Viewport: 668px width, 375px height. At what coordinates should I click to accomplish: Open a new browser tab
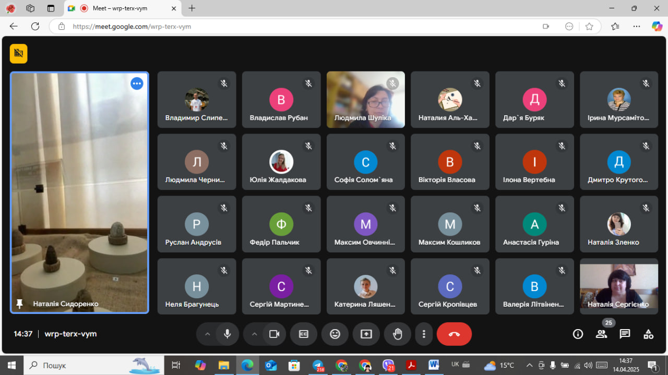click(192, 8)
